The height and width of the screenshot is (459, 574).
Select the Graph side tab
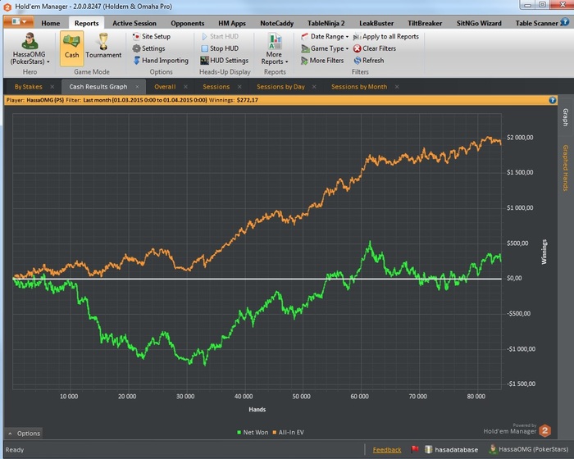coord(566,117)
